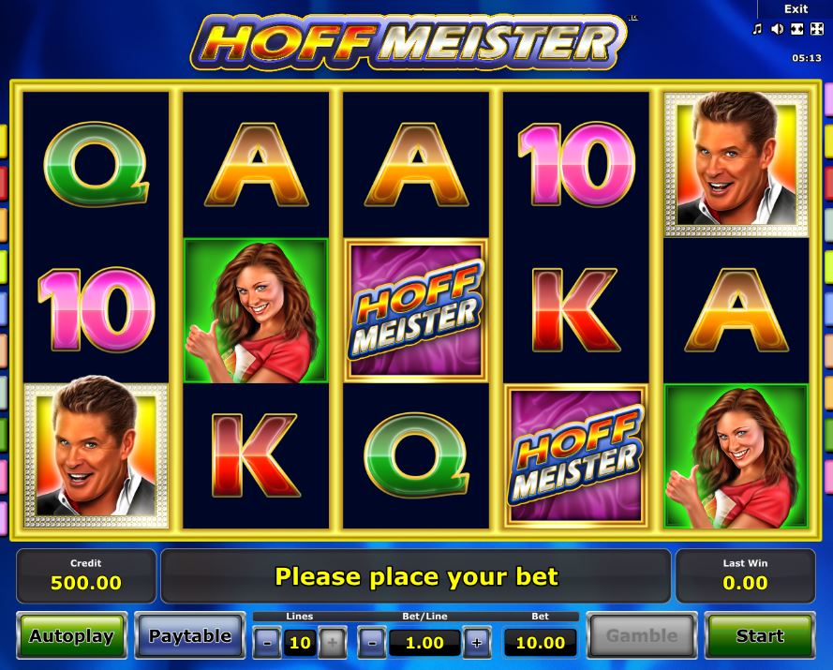Mute the sound speaker icon
The height and width of the screenshot is (670, 833).
[777, 29]
